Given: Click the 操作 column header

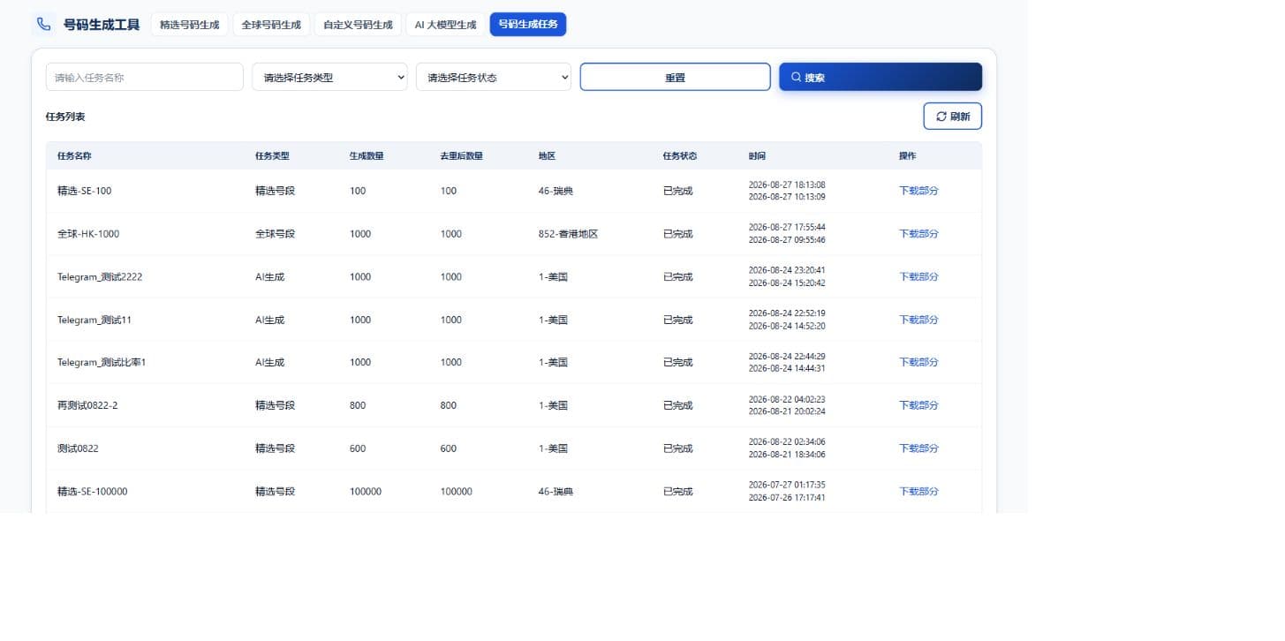Looking at the screenshot, I should (x=907, y=155).
